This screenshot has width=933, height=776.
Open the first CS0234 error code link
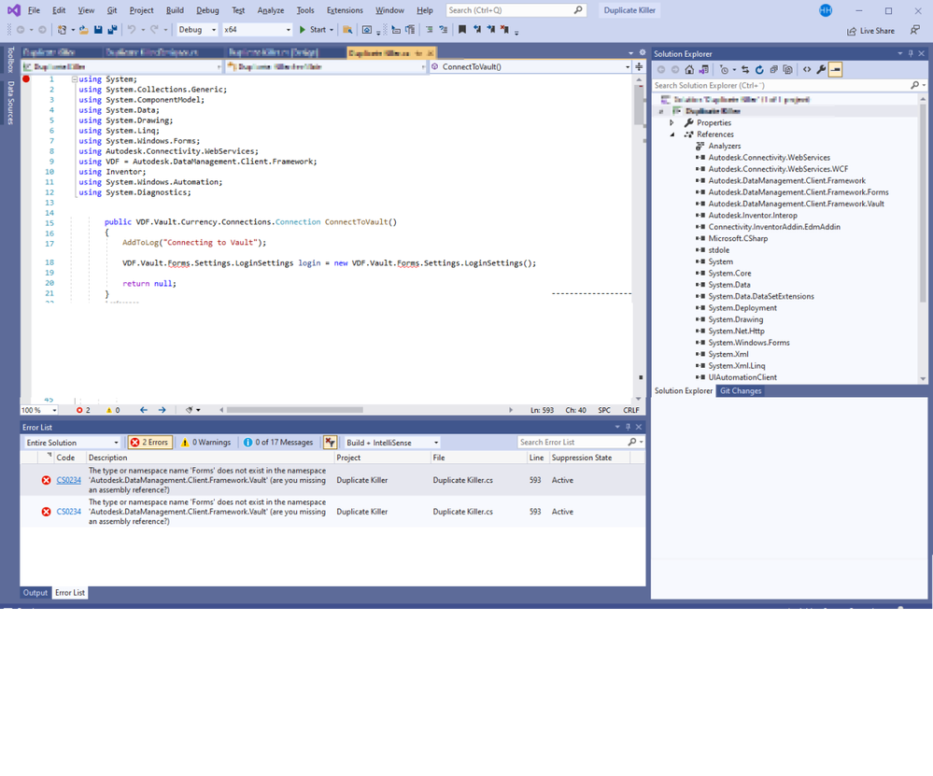tap(68, 480)
